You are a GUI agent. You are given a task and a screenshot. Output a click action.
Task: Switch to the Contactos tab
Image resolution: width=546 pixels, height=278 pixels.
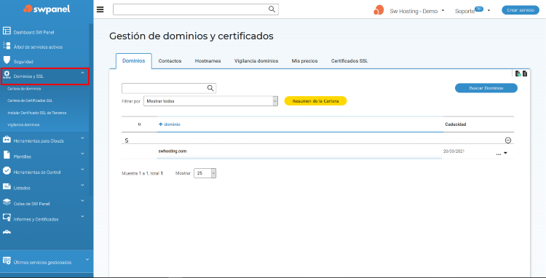coord(170,61)
